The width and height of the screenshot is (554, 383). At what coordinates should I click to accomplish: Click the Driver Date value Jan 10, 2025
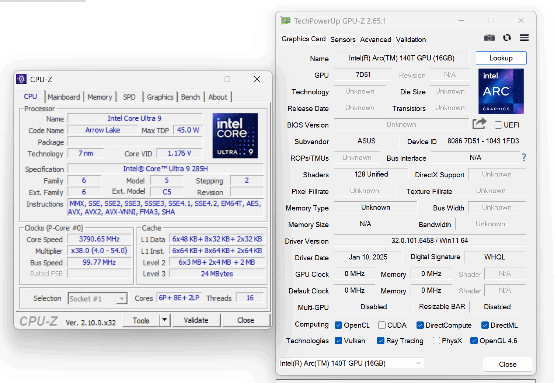[x=368, y=257]
